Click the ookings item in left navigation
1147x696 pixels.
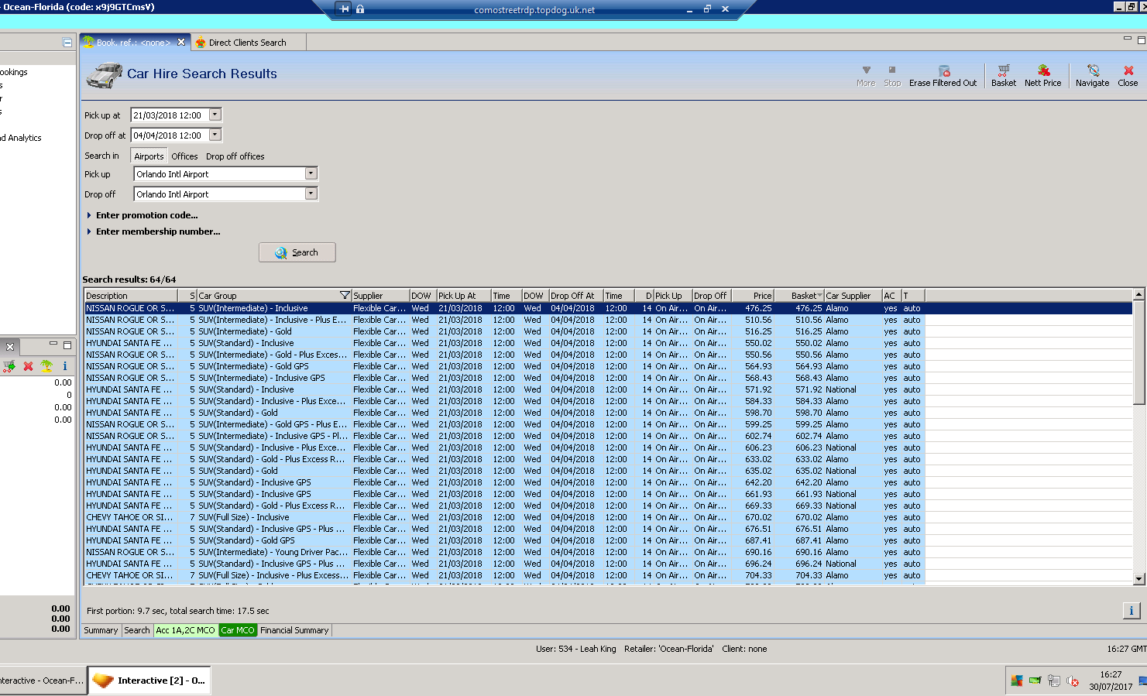pyautogui.click(x=14, y=72)
